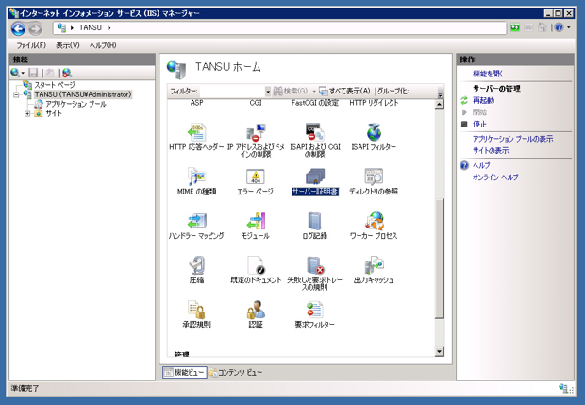Open the help icon dropdown arrow

[569, 27]
